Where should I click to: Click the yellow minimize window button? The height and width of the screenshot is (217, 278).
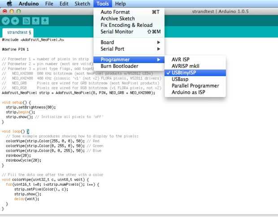pos(12,12)
